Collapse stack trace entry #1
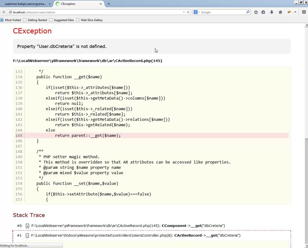Image resolution: width=308 pixels, height=248 pixels. click(x=27, y=236)
